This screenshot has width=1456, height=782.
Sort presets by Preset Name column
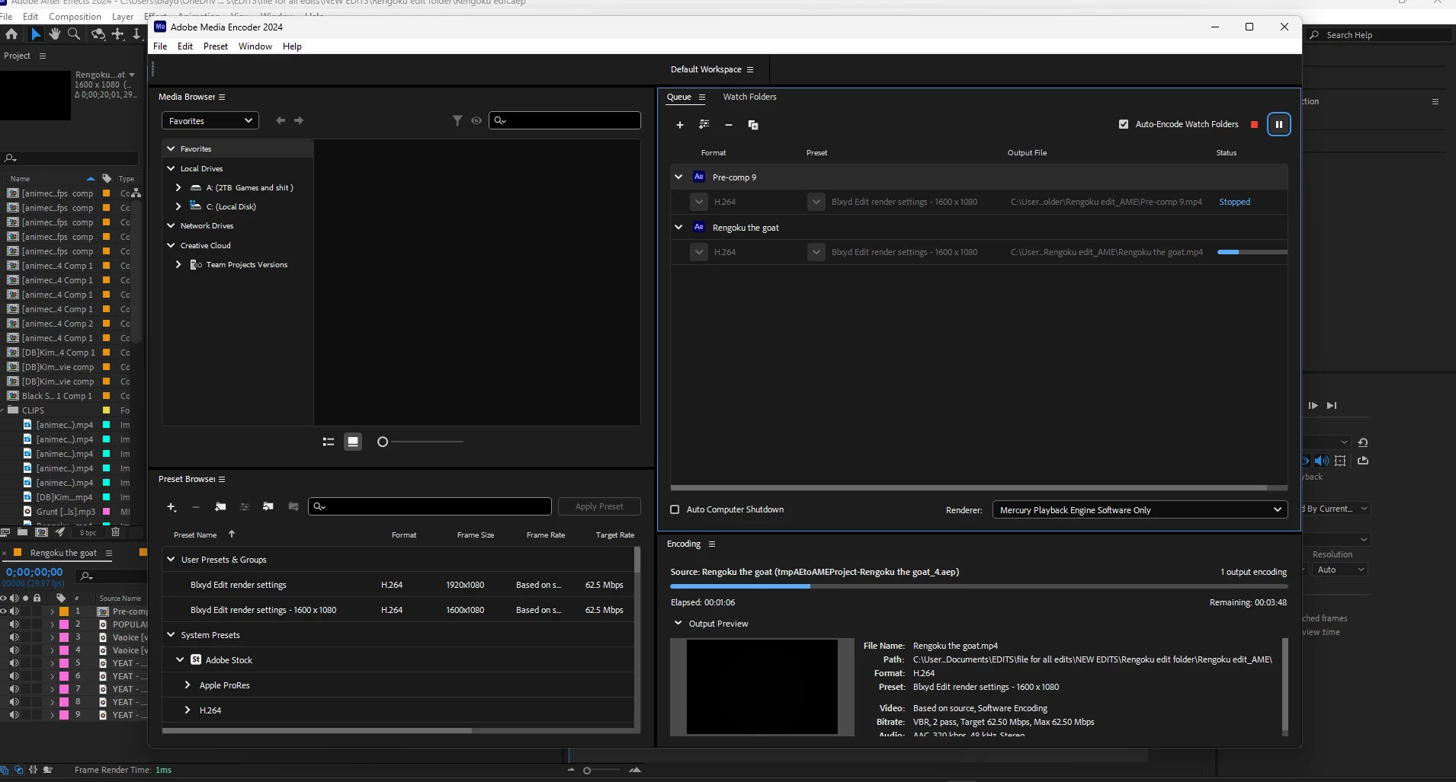click(x=195, y=535)
